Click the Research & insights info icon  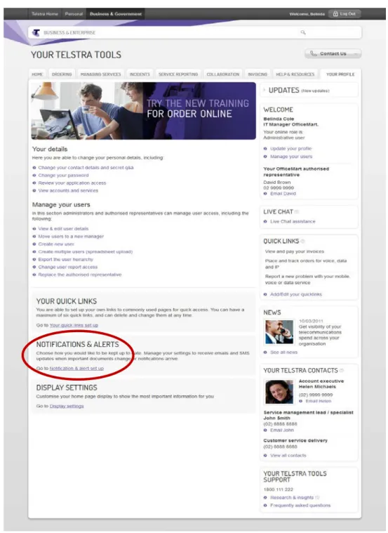[317, 497]
